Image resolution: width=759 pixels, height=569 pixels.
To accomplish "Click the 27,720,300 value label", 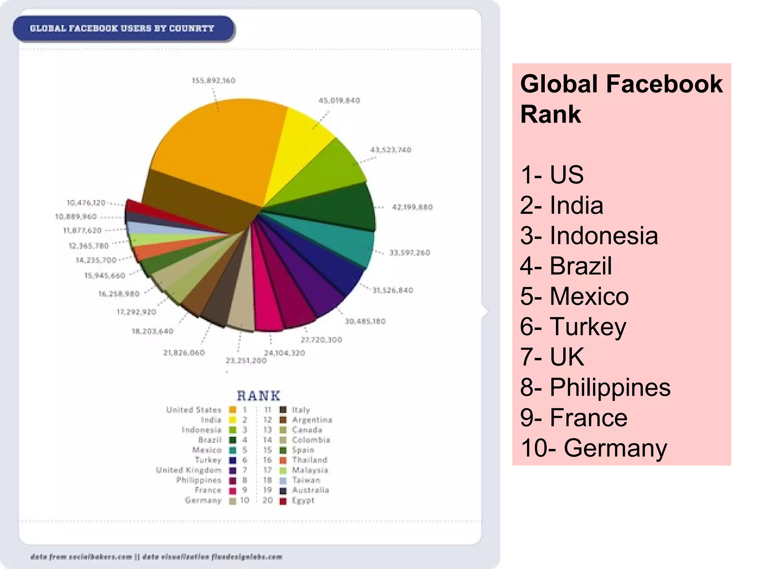I will (x=321, y=340).
